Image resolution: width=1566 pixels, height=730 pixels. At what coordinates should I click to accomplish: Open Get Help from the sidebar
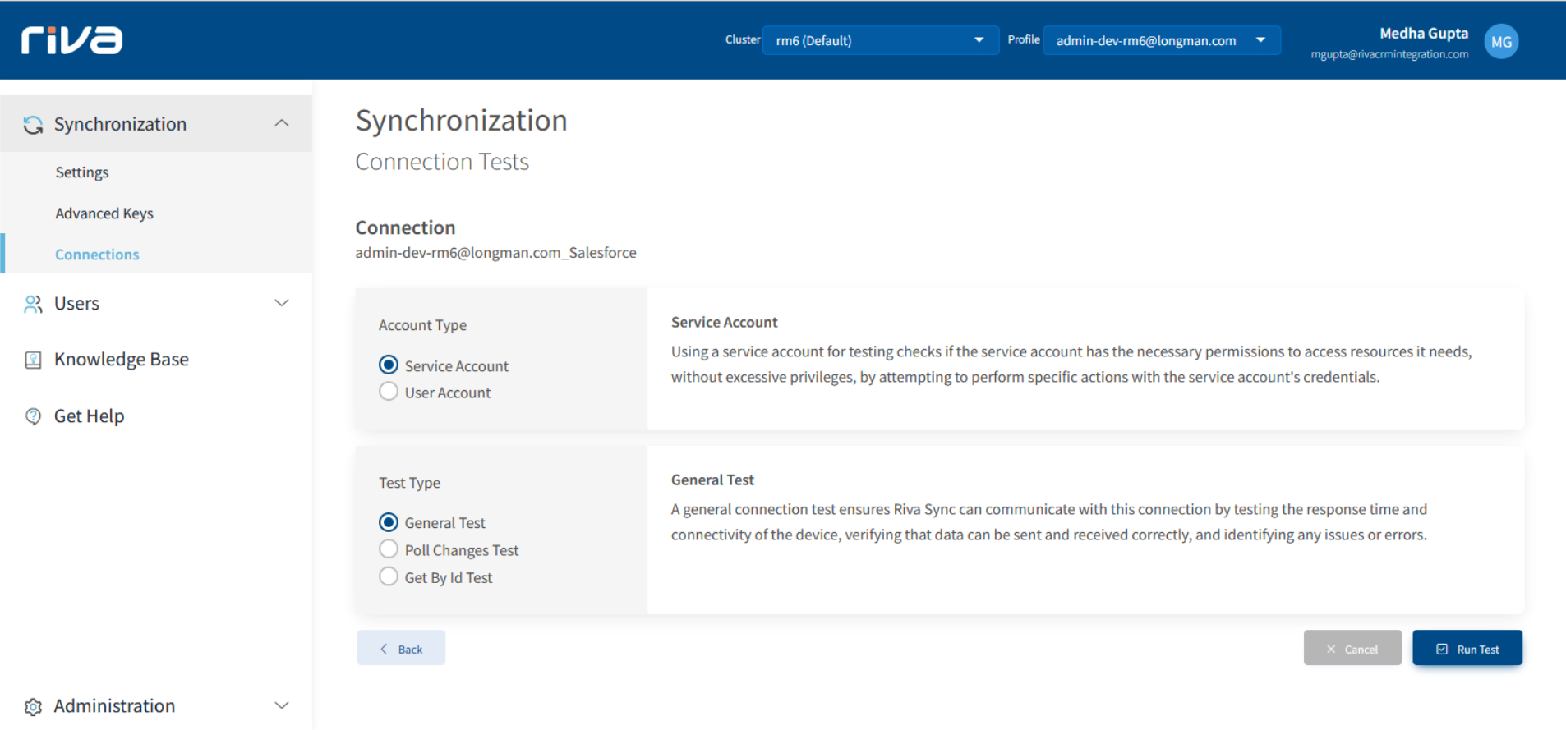pyautogui.click(x=89, y=416)
